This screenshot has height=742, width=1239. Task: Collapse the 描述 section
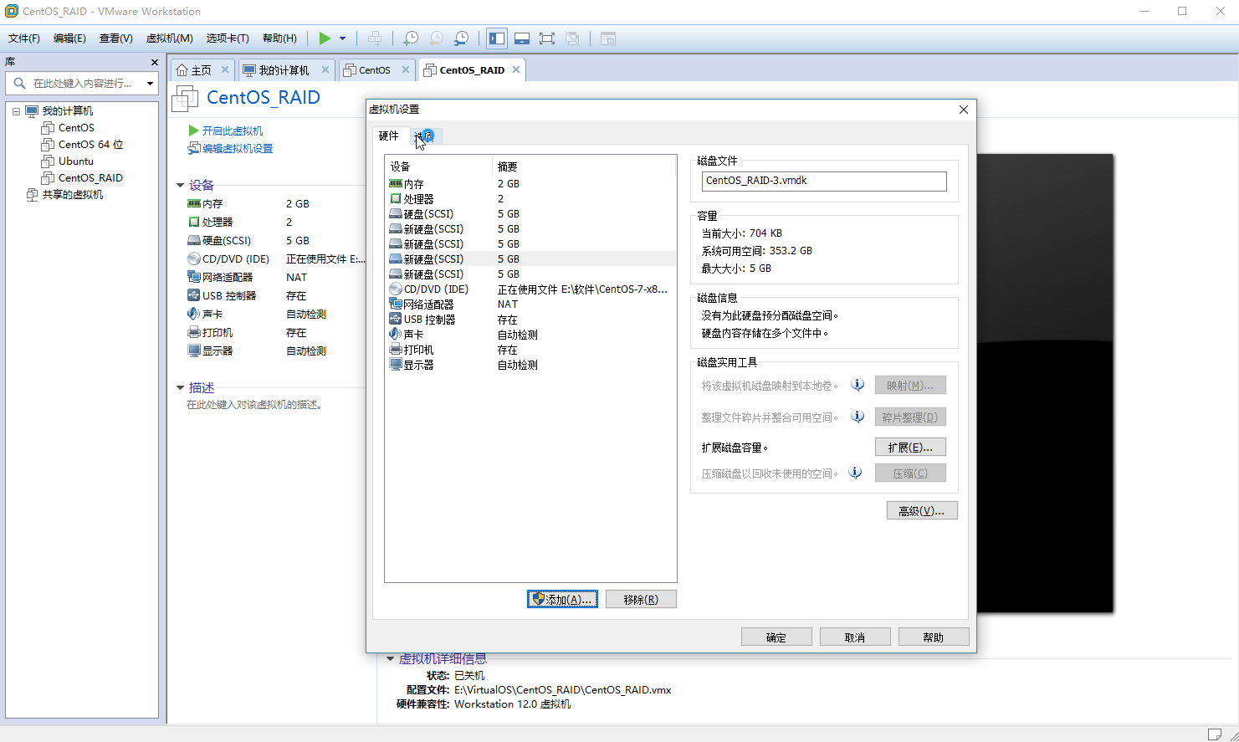pos(180,388)
